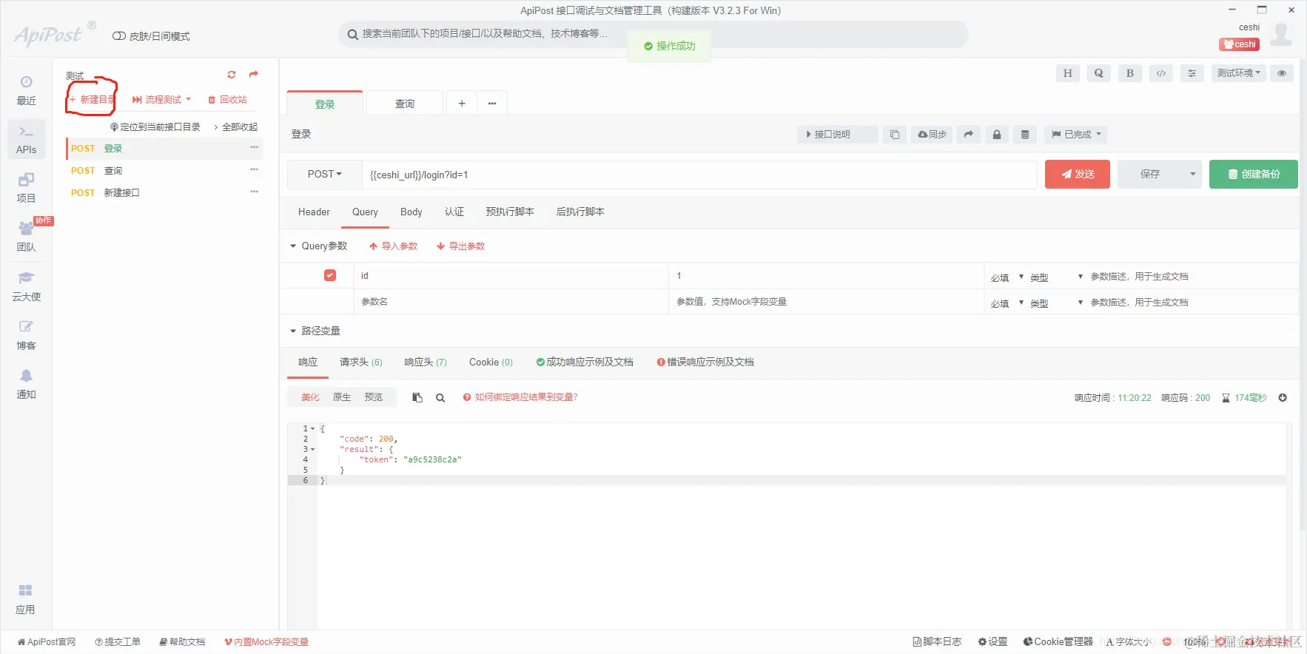Focus the top search box

(653, 34)
